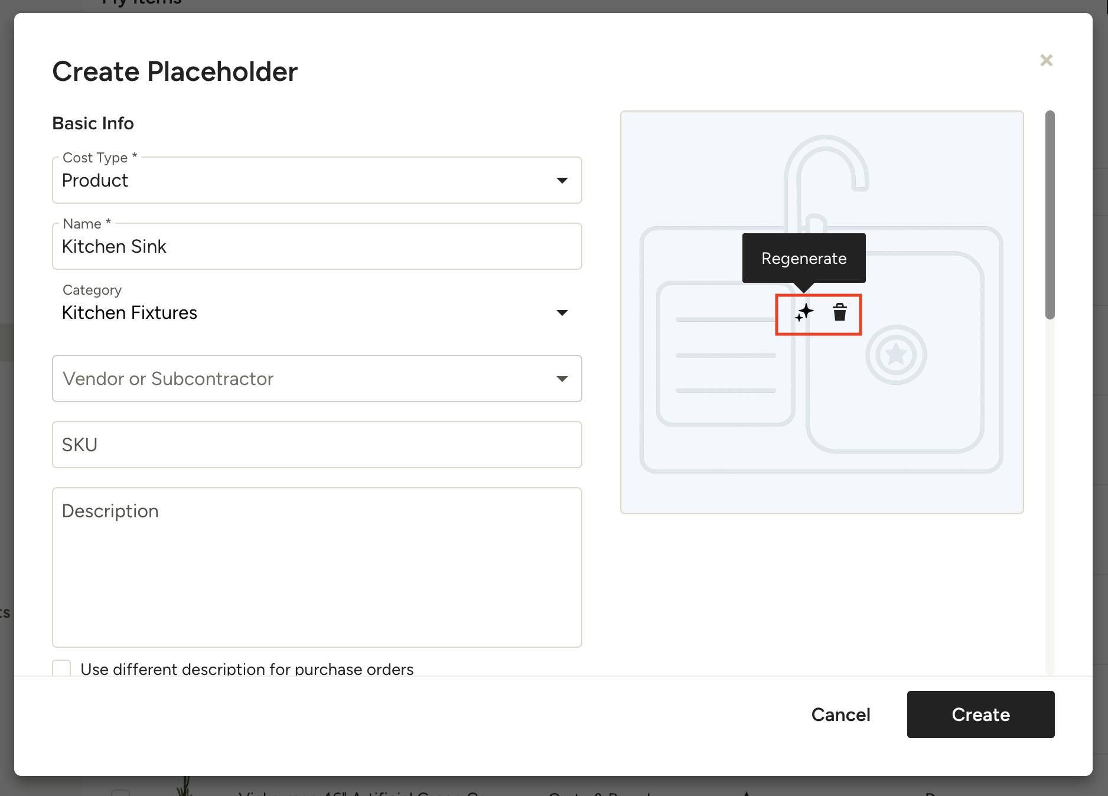Click the Regenerate tooltip label
1108x796 pixels.
tap(803, 258)
